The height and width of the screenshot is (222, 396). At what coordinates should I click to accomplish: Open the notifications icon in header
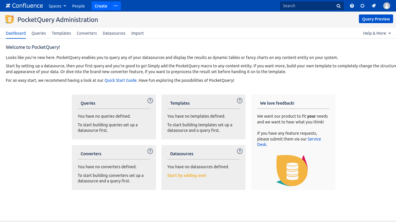tap(374, 6)
